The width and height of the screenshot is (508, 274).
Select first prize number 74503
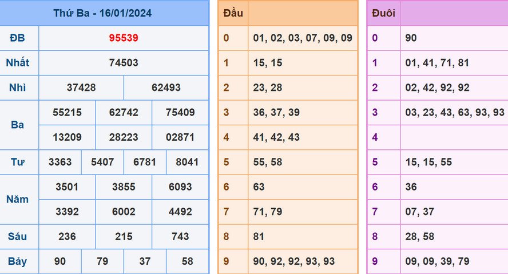tap(124, 63)
